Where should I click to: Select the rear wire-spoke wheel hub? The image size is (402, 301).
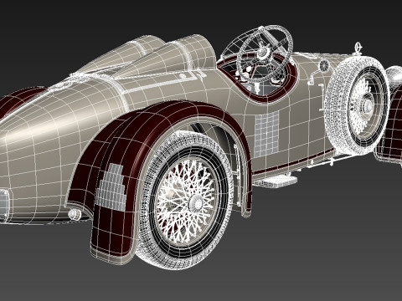click(x=197, y=203)
